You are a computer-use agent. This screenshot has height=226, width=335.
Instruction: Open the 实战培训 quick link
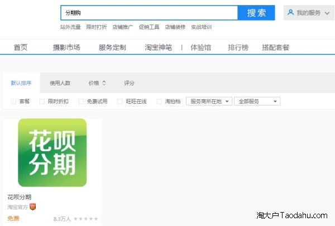click(202, 27)
